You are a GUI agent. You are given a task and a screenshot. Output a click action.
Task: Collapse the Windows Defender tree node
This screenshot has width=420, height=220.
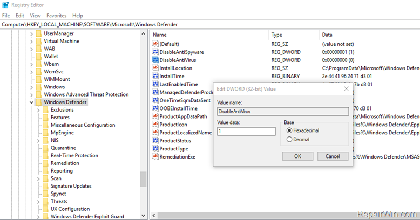(x=31, y=102)
